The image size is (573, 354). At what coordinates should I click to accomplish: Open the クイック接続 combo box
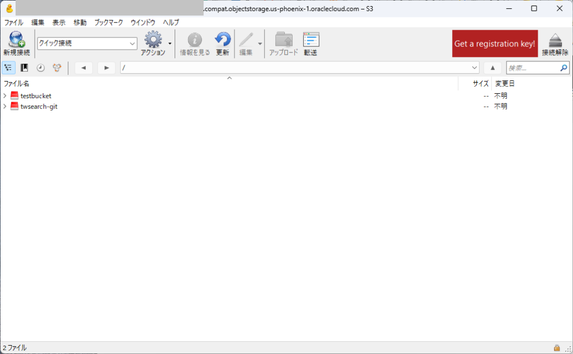[87, 44]
